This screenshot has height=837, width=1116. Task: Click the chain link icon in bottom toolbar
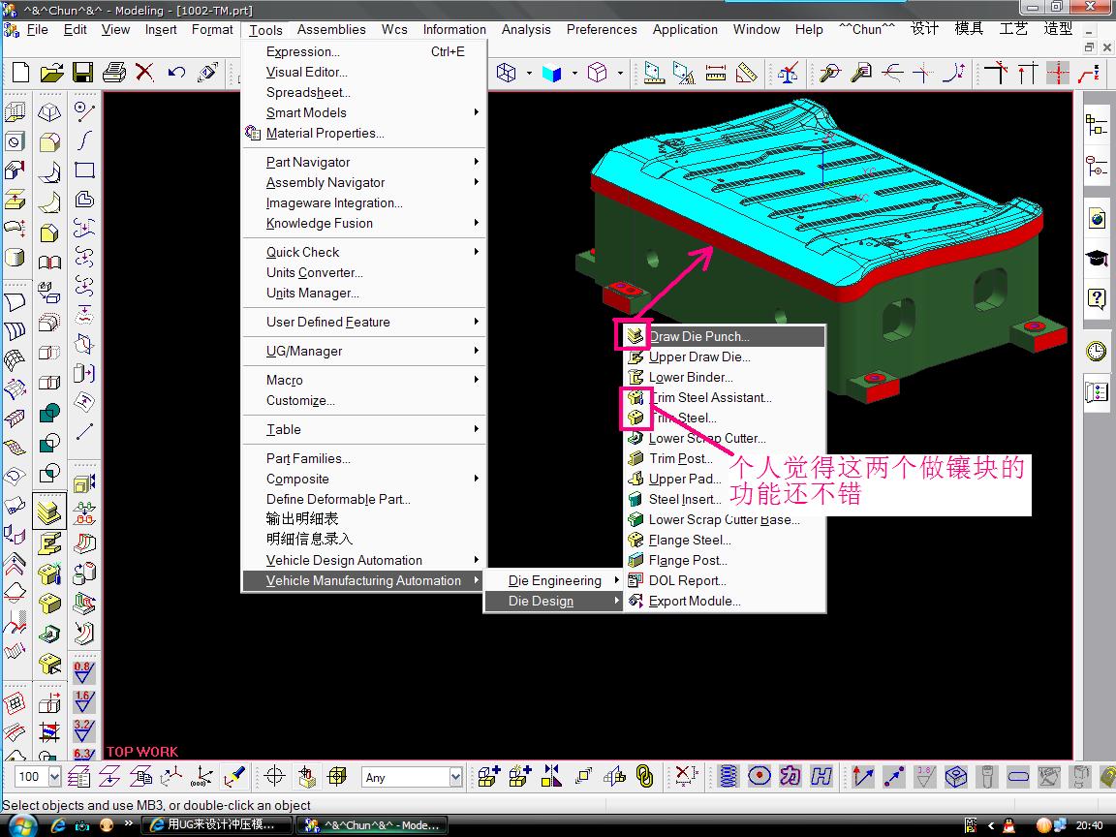click(645, 776)
